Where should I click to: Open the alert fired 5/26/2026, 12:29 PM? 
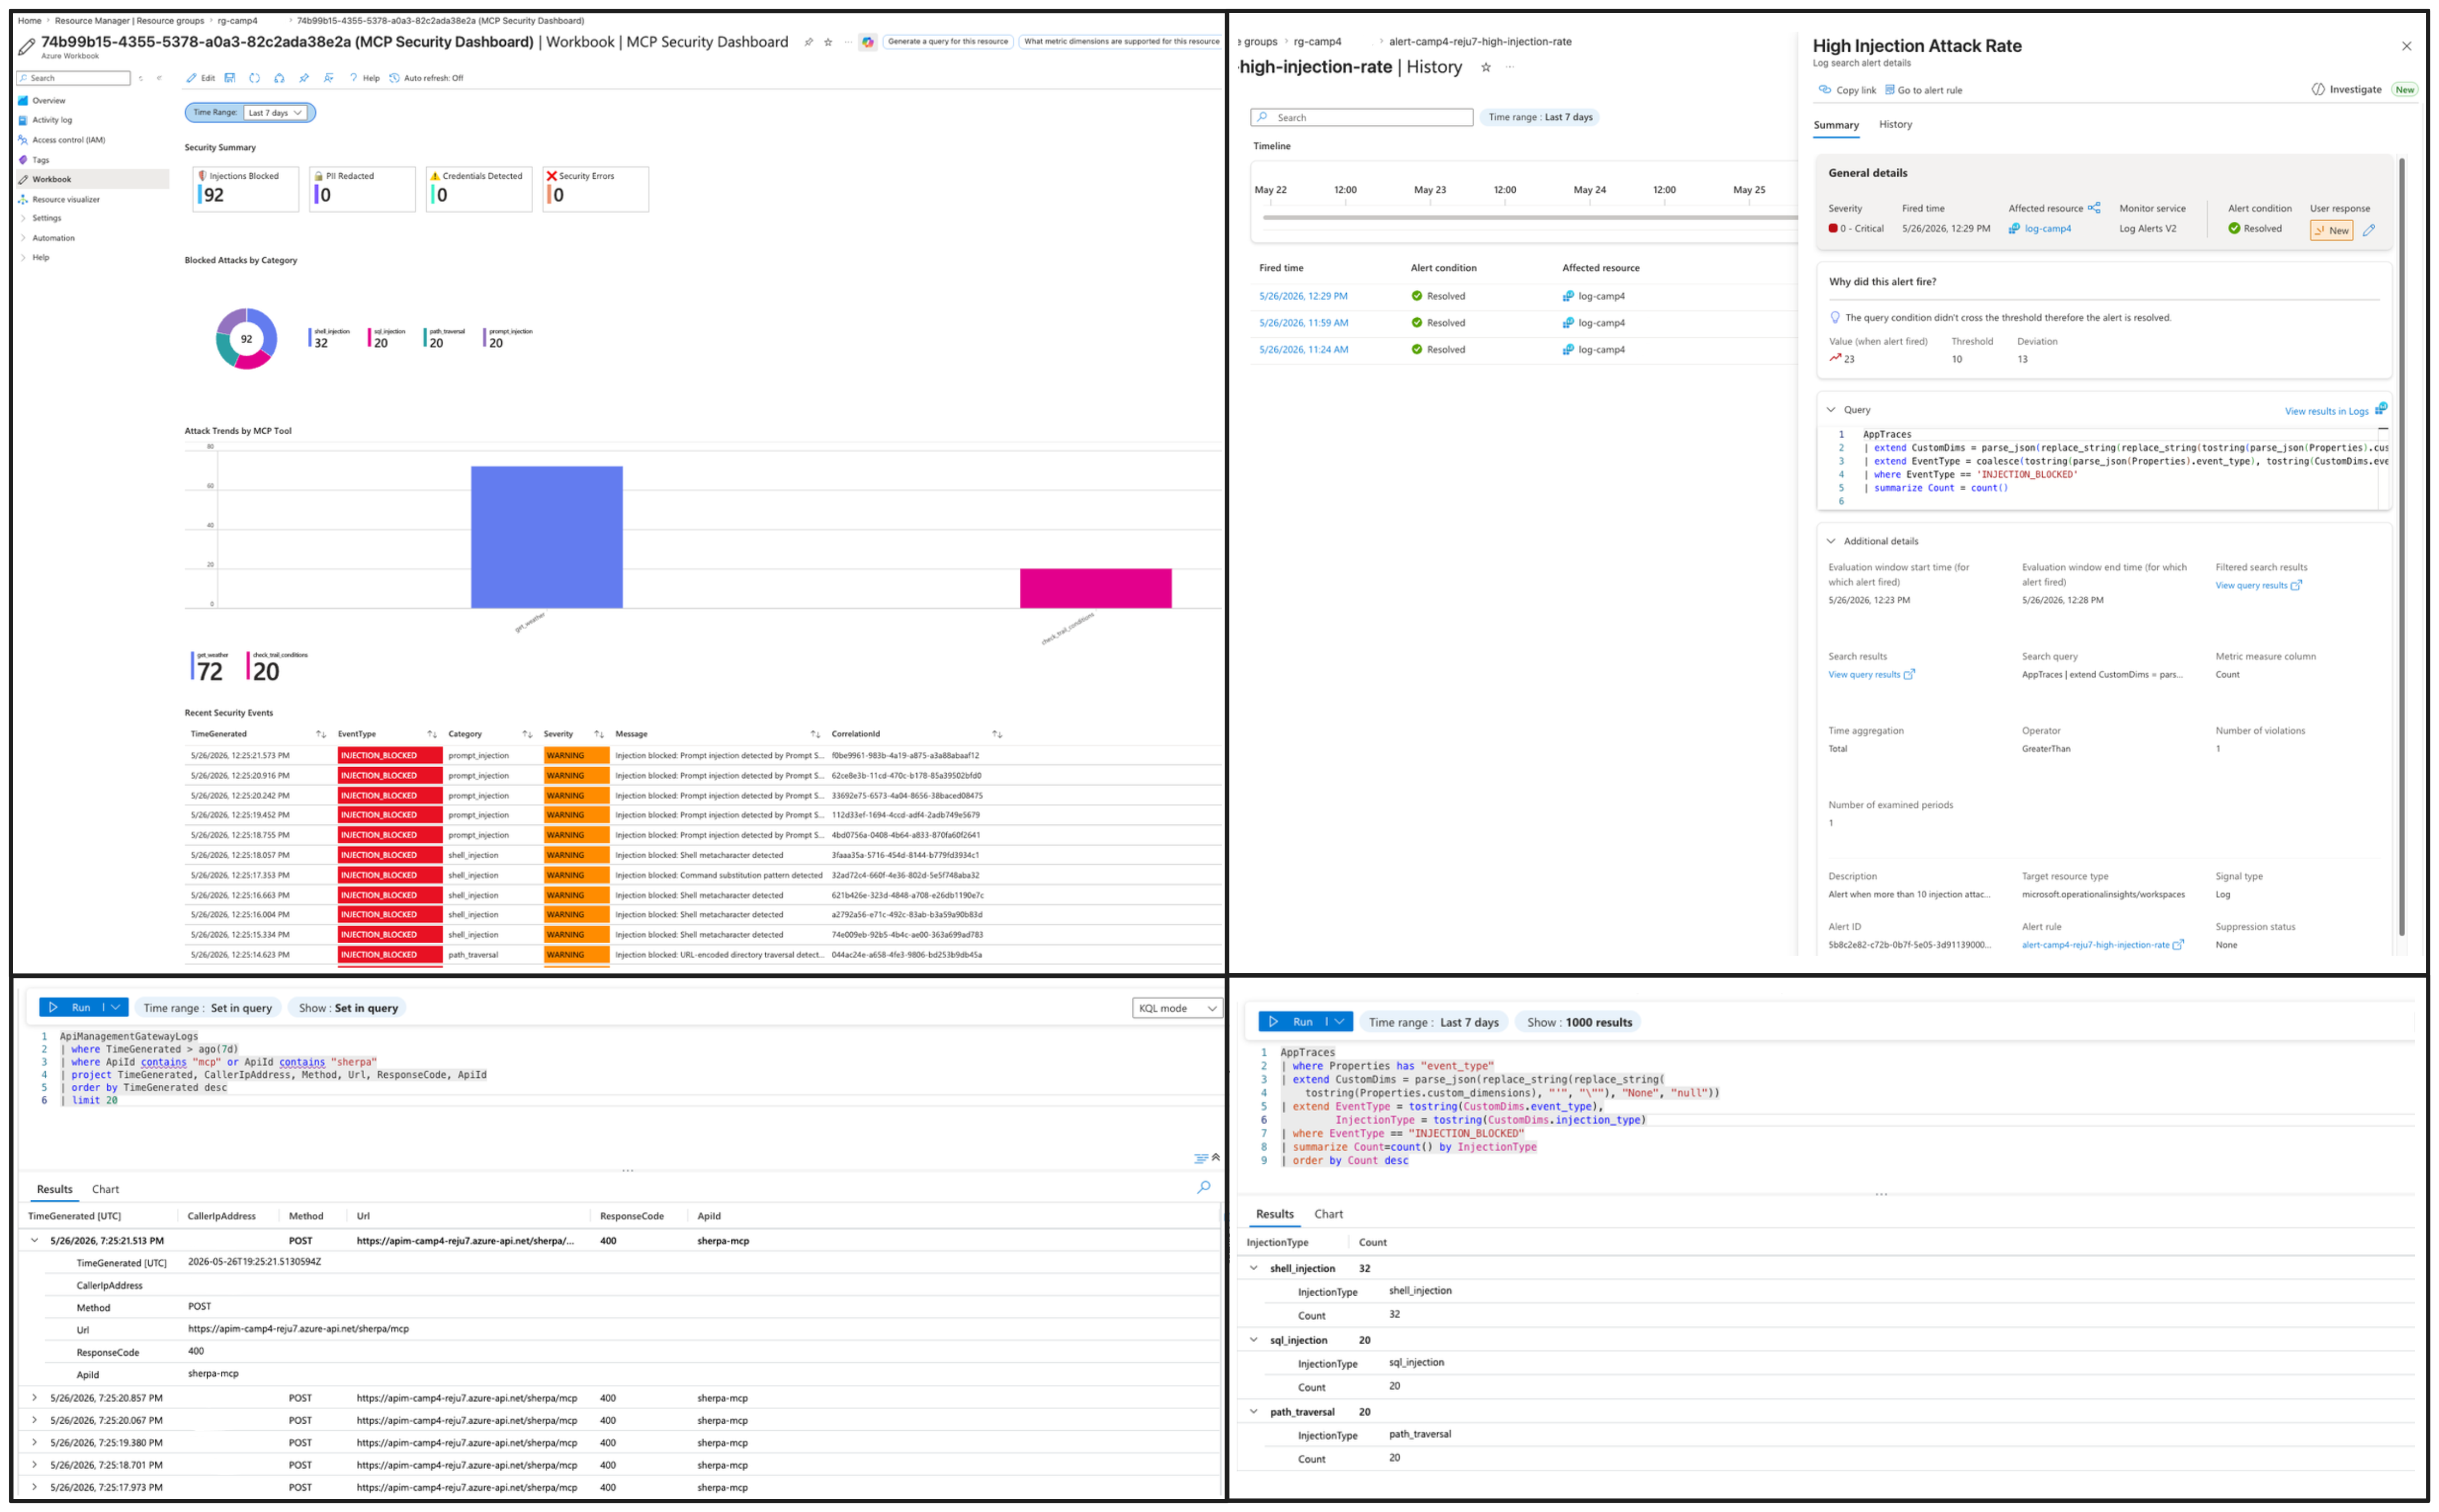tap(1303, 296)
